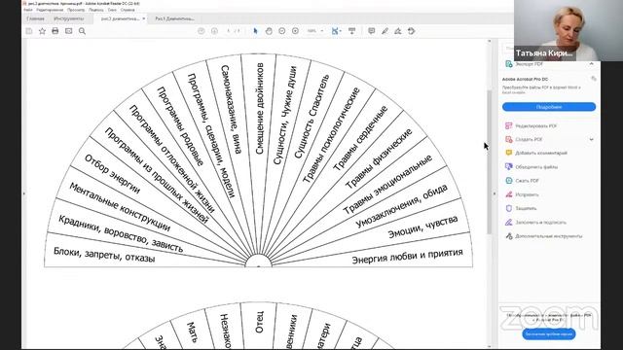Click the vertical document scrollbar thumb

(489, 162)
